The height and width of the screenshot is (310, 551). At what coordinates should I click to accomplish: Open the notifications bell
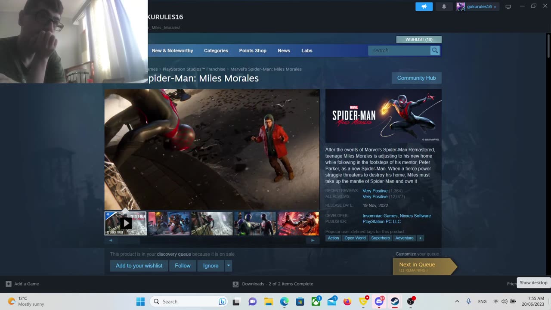444,6
